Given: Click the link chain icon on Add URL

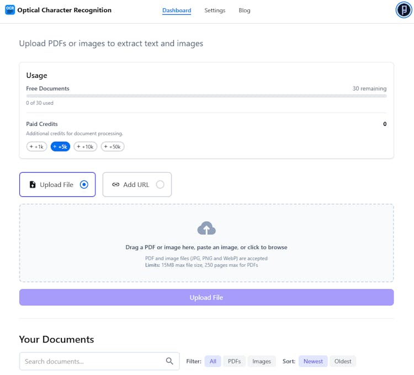Looking at the screenshot, I should (x=115, y=185).
